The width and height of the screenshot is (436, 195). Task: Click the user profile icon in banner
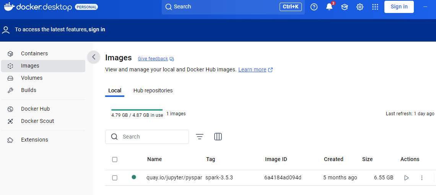[x=6, y=30]
